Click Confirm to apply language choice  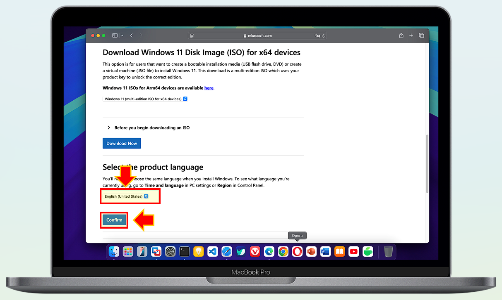pos(114,220)
